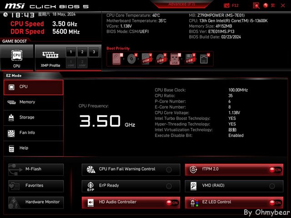The height and width of the screenshot is (218, 291).
Task: Click the F12 screenshot camera icon
Action: tap(227, 6)
